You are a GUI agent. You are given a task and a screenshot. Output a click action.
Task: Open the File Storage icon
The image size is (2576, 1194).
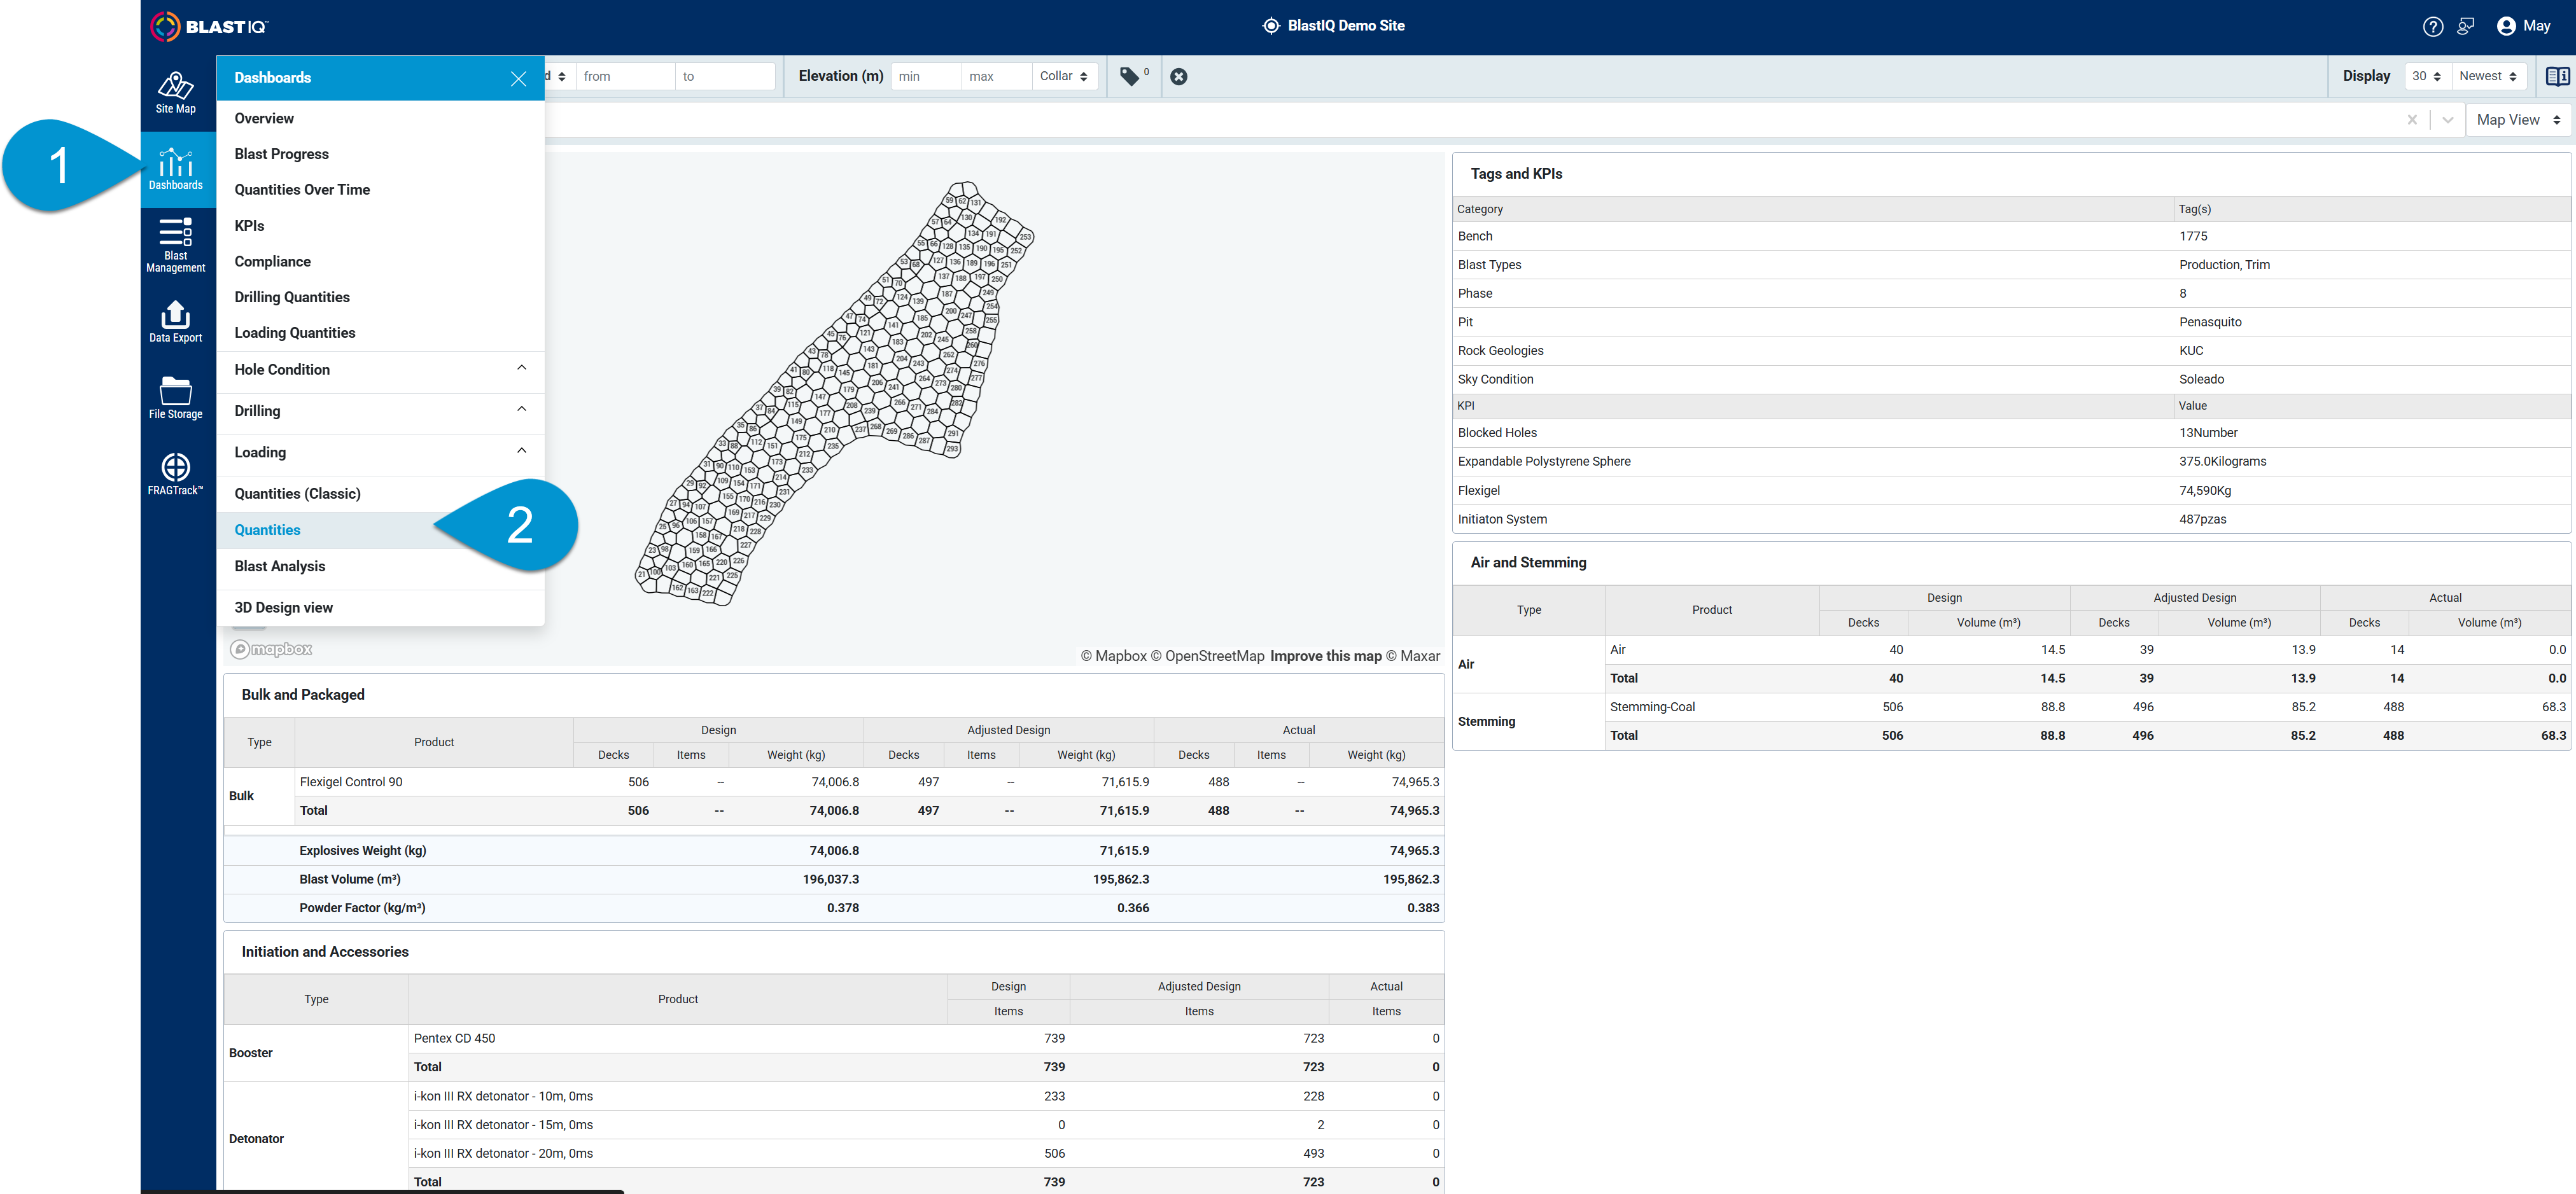[x=176, y=398]
